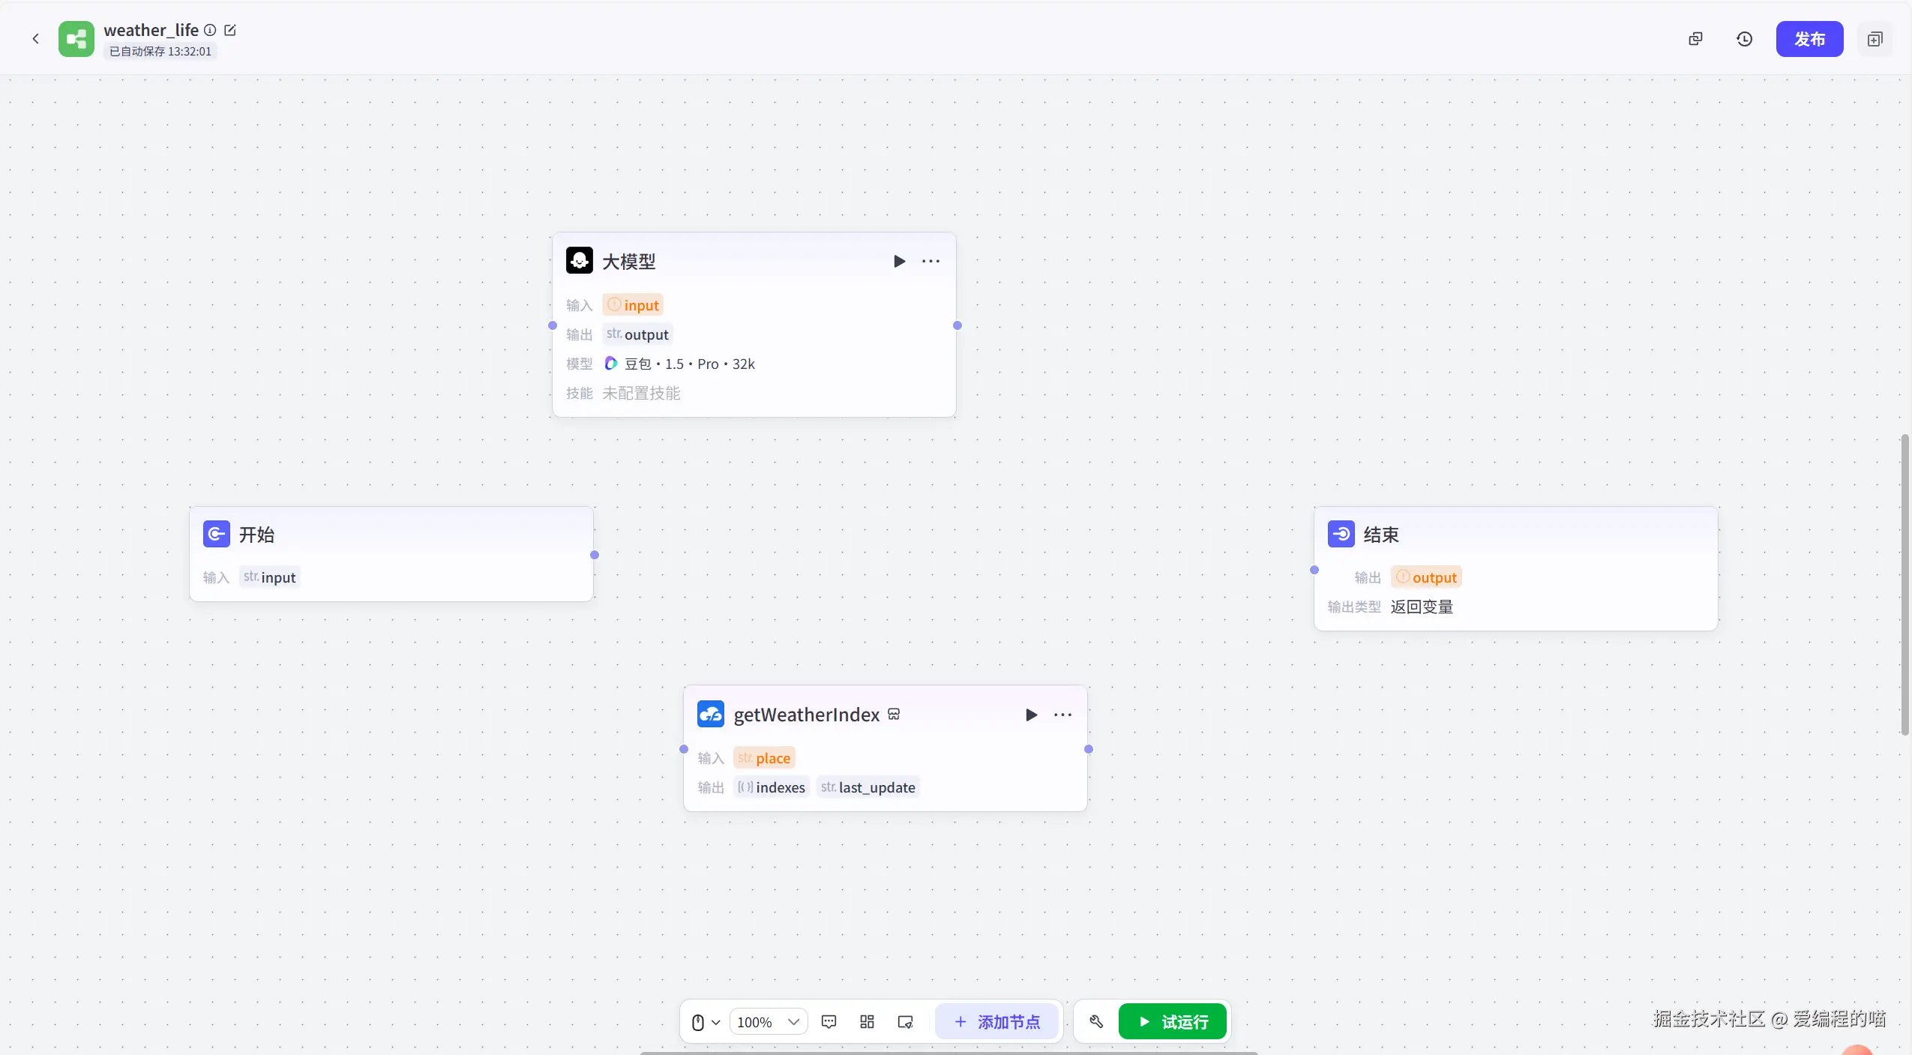Click the auto-layout grid icon in toolbar
The width and height of the screenshot is (1912, 1055).
867,1021
